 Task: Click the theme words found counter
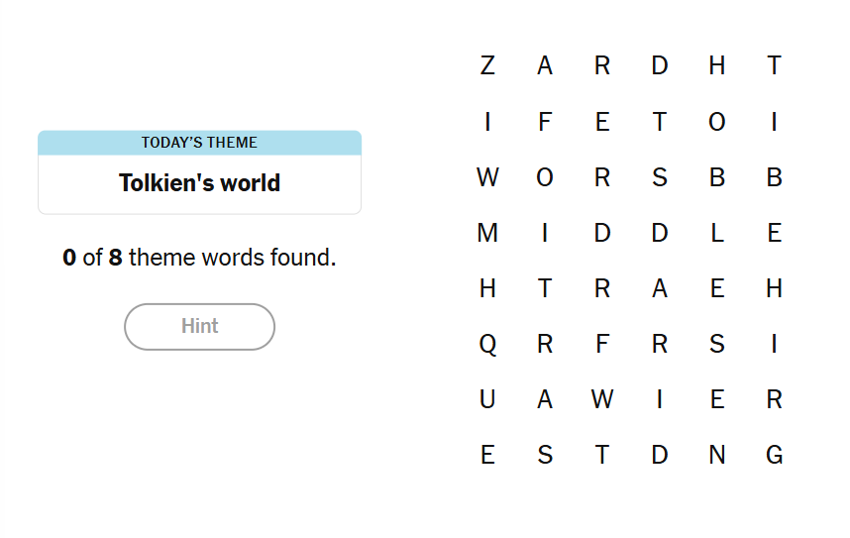[x=199, y=259]
